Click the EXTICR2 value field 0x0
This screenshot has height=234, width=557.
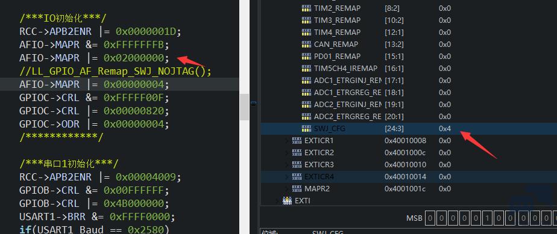[x=445, y=153]
